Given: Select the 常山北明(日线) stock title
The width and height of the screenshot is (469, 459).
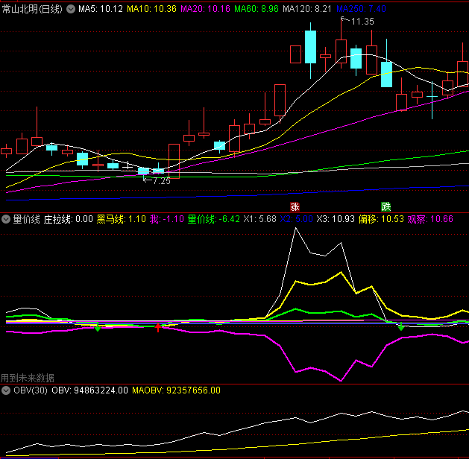Looking at the screenshot, I should (x=32, y=9).
